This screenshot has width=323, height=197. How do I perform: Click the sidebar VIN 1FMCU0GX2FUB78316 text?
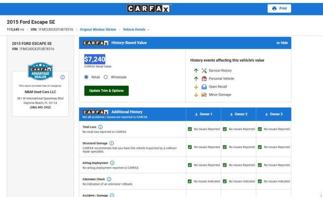[33, 49]
